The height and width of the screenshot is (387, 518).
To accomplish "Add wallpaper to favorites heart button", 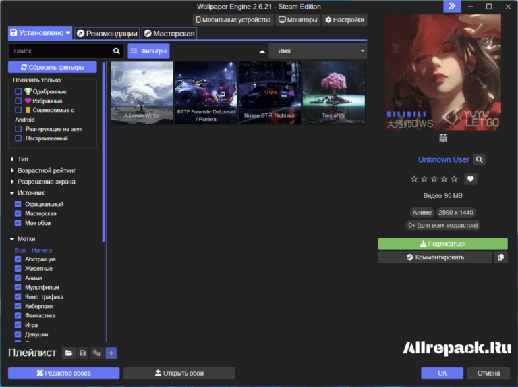I will (470, 179).
